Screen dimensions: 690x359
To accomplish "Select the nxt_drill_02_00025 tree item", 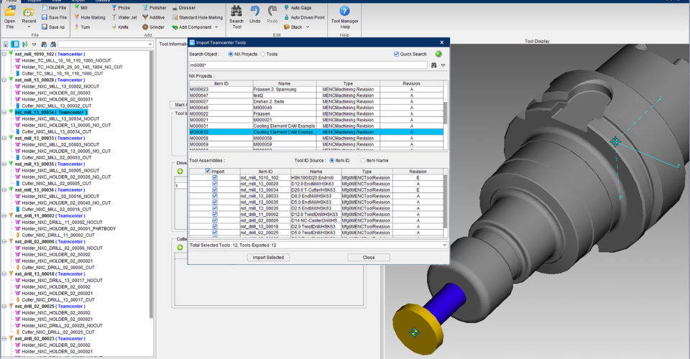I will point(50,307).
